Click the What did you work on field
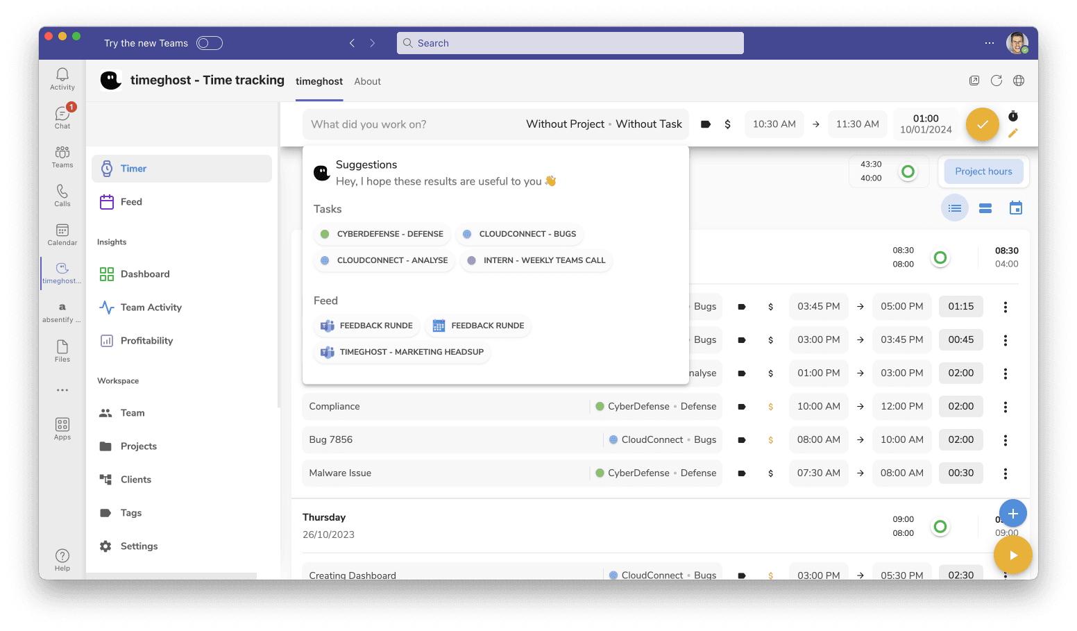 click(409, 124)
